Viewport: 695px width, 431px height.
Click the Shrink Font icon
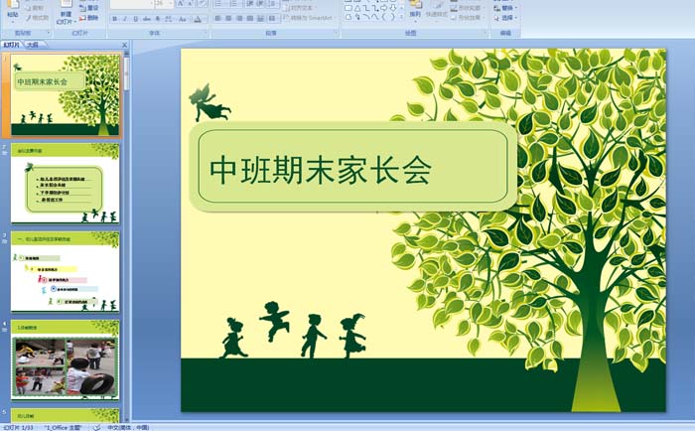pyautogui.click(x=191, y=4)
